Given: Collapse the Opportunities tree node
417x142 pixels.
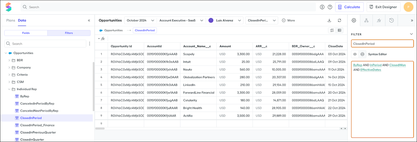Looking at the screenshot, I should [x=6, y=53].
